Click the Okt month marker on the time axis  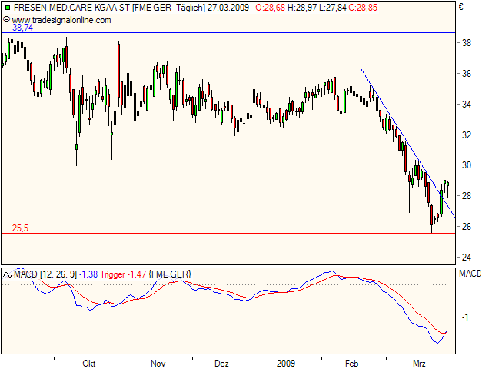pos(88,362)
